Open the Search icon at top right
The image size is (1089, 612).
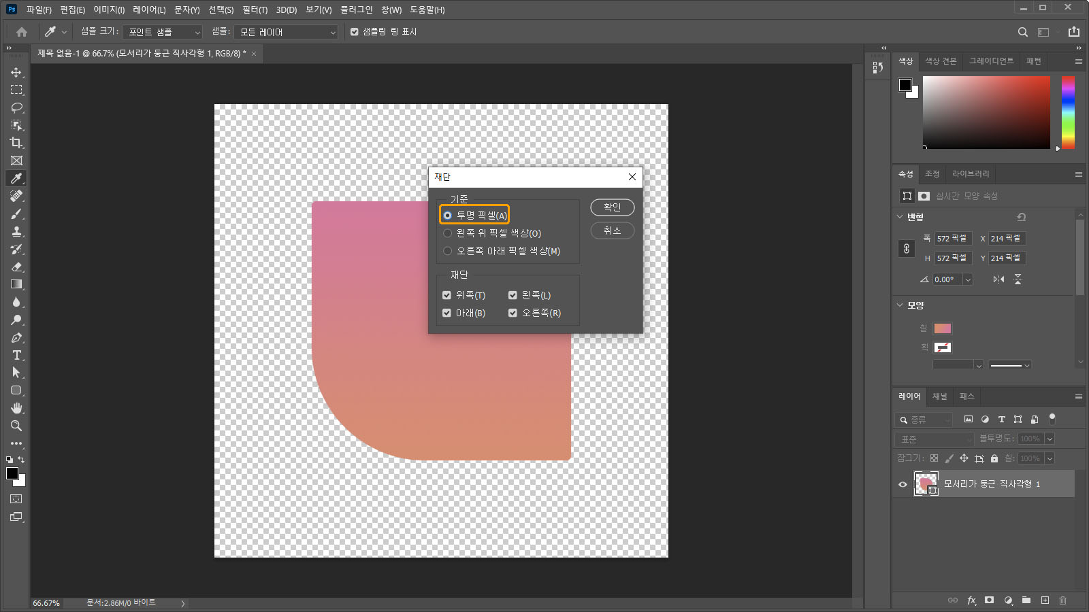click(1022, 32)
